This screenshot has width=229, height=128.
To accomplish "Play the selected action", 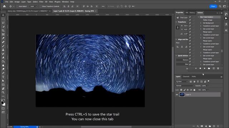I will pos(205,68).
